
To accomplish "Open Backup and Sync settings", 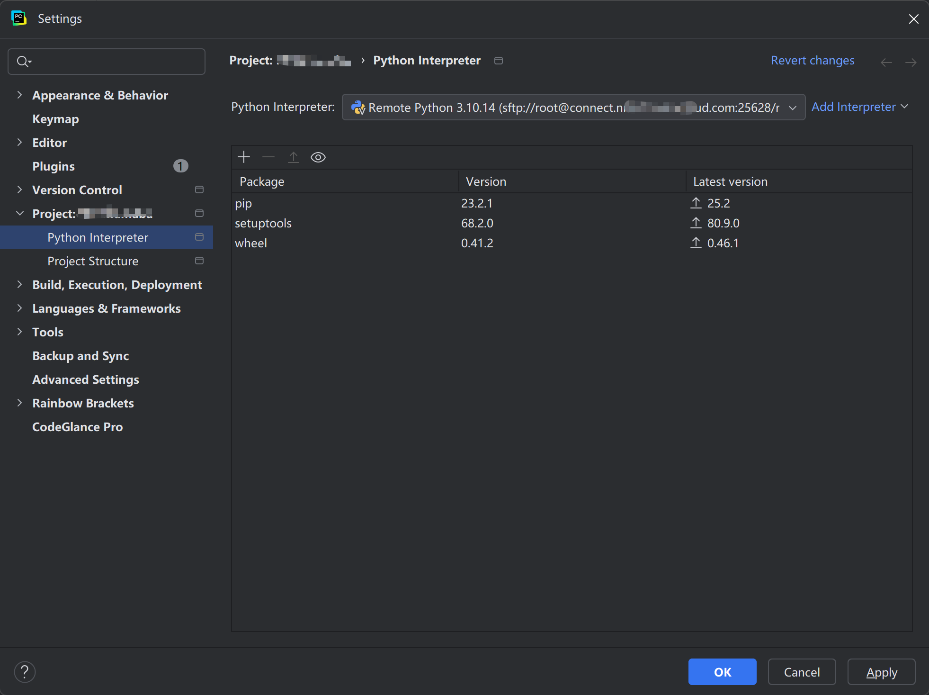I will point(80,356).
